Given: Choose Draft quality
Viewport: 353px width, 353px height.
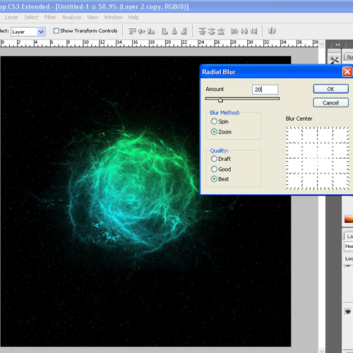Looking at the screenshot, I should click(x=214, y=159).
